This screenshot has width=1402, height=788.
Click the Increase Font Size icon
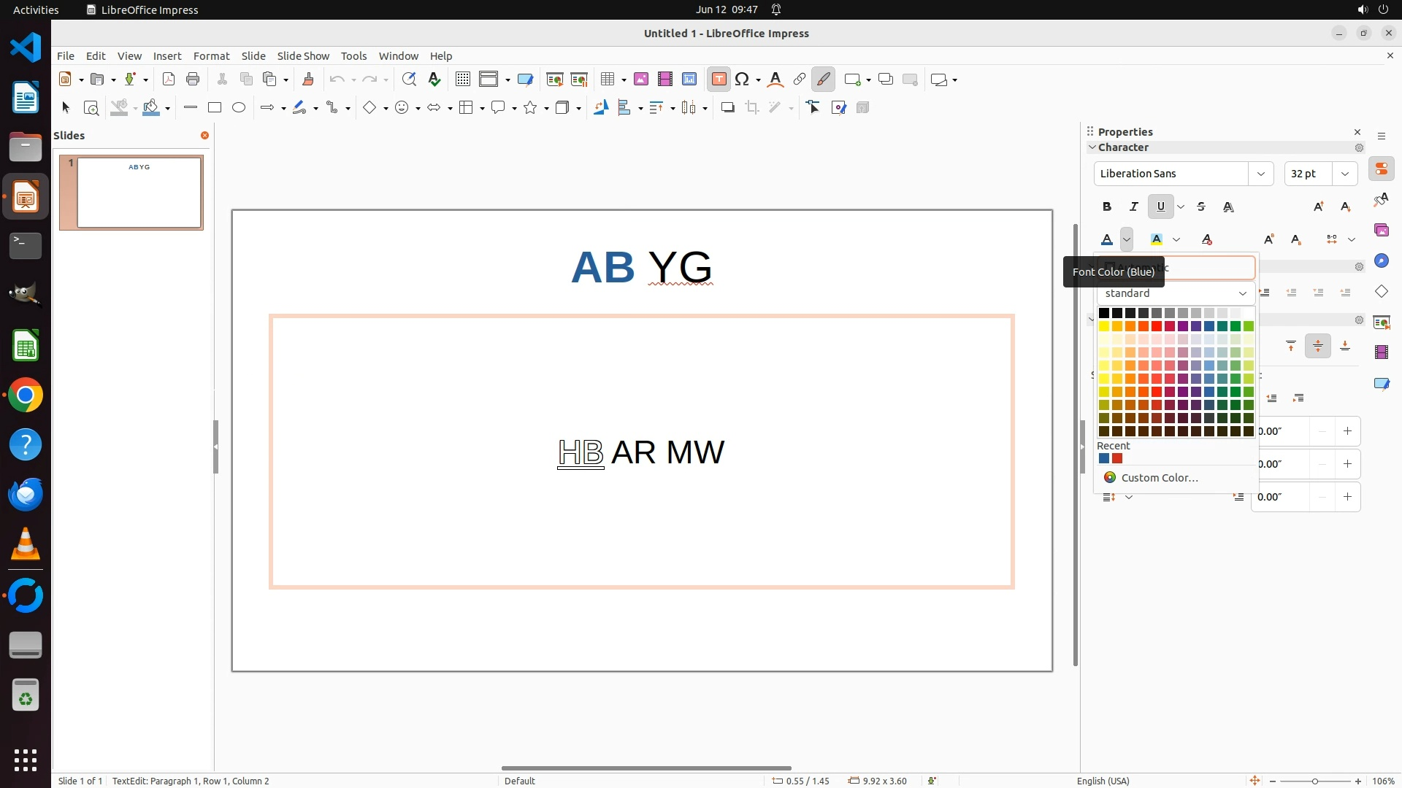(1318, 207)
